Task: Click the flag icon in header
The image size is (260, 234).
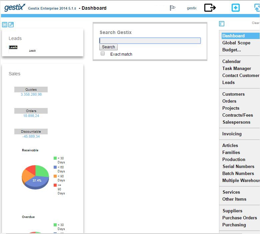Action: point(172,8)
